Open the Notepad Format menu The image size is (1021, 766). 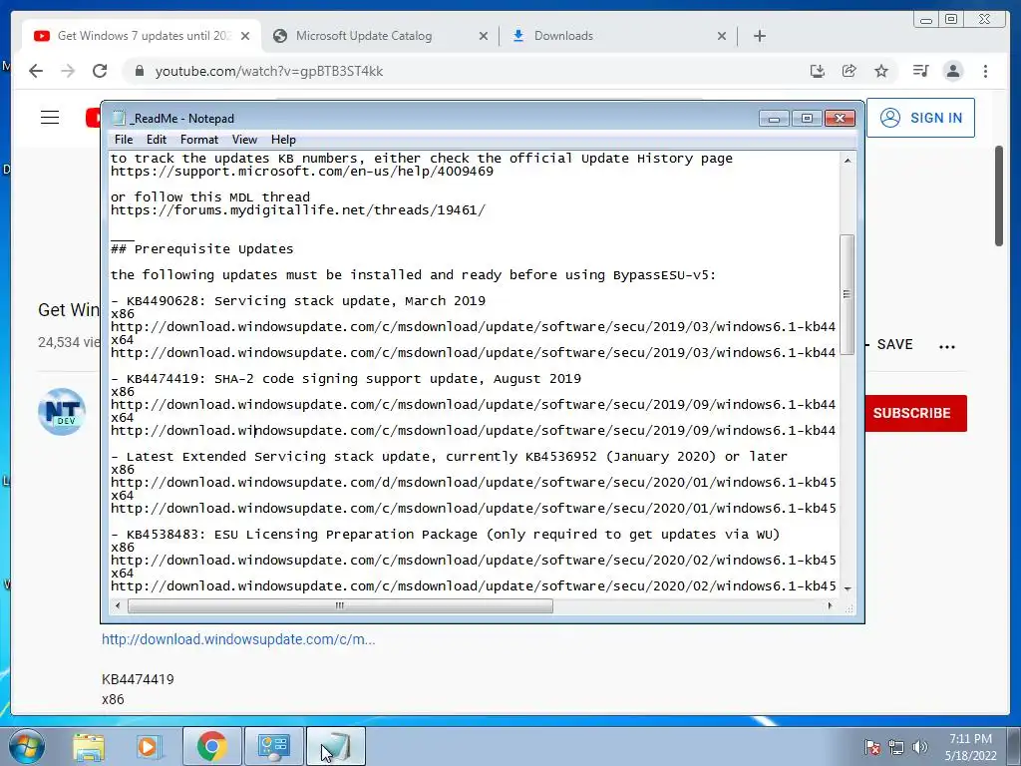(199, 140)
